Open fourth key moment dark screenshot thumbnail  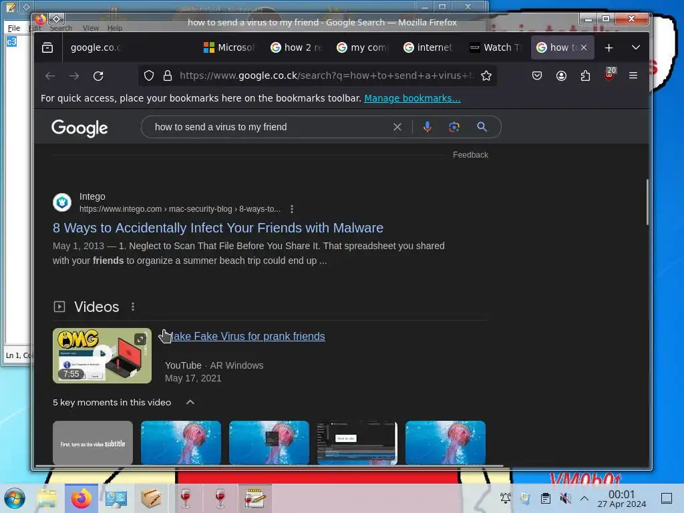point(357,443)
